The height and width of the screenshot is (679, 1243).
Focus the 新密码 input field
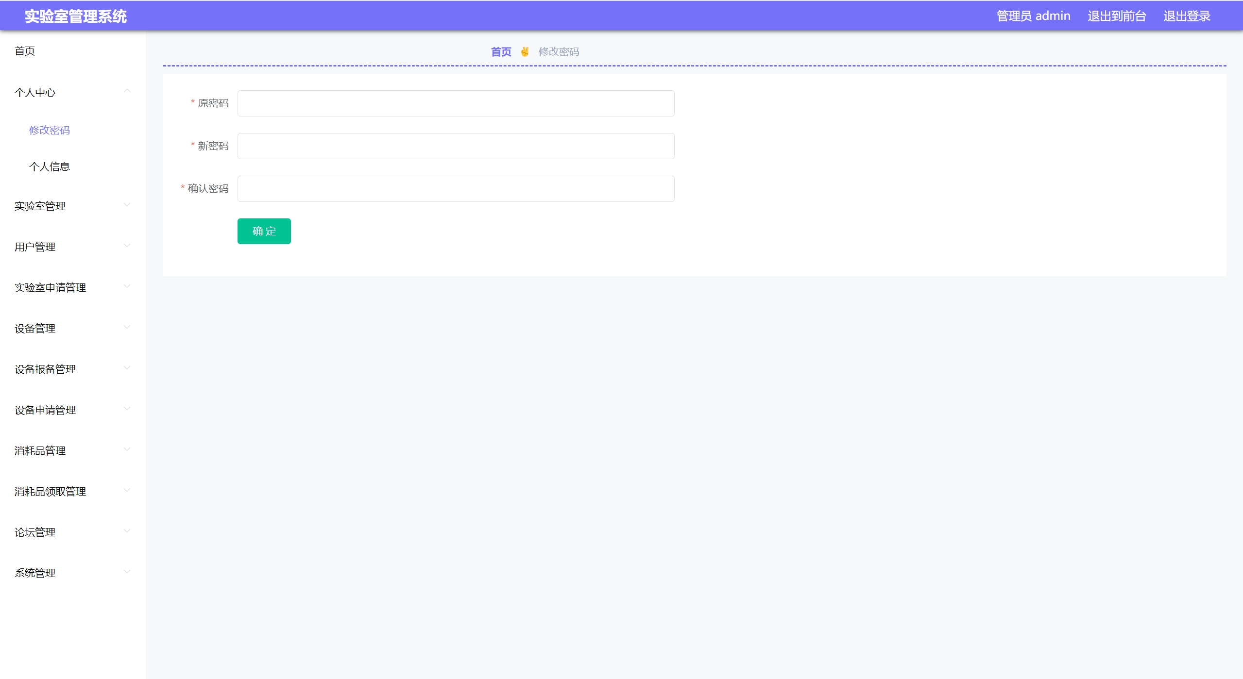[x=456, y=146]
